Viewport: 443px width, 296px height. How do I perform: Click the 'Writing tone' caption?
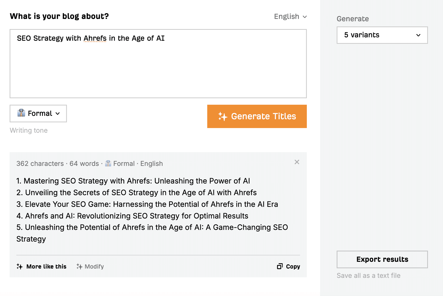click(29, 130)
